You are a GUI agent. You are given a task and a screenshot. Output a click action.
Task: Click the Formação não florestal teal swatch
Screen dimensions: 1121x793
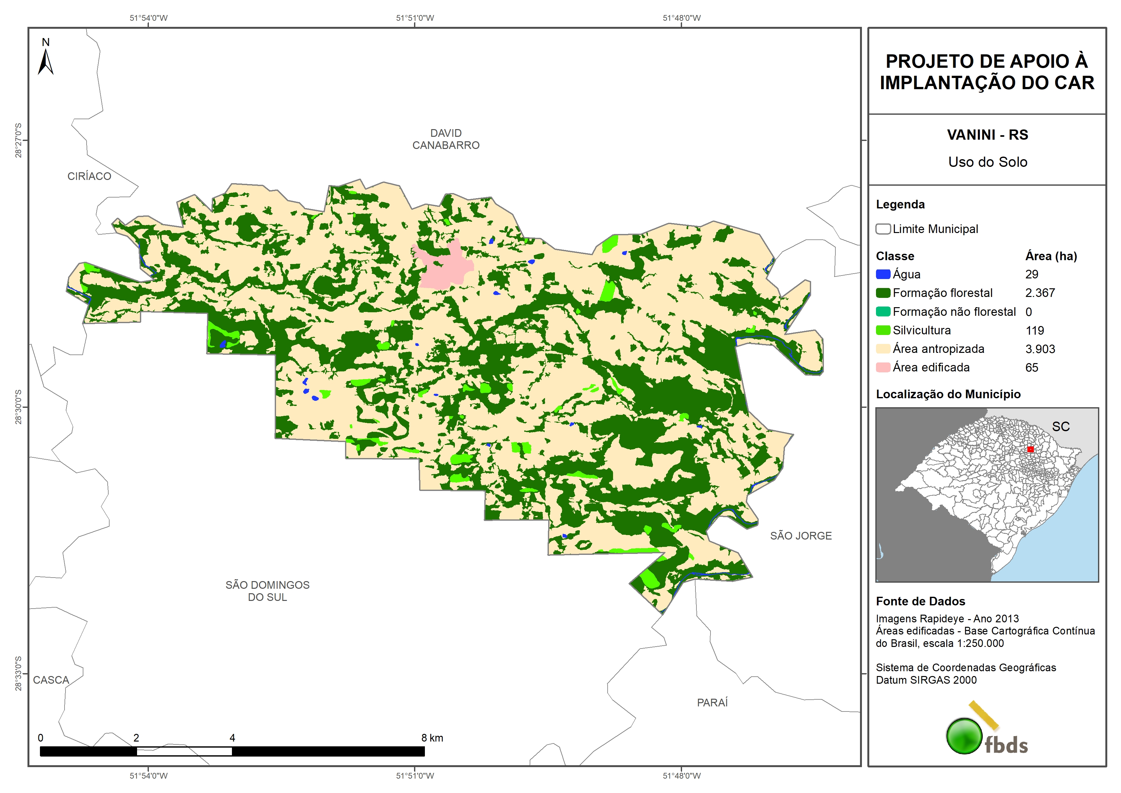point(883,312)
